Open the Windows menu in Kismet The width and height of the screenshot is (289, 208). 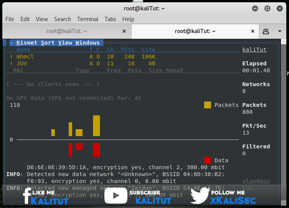pos(87,43)
